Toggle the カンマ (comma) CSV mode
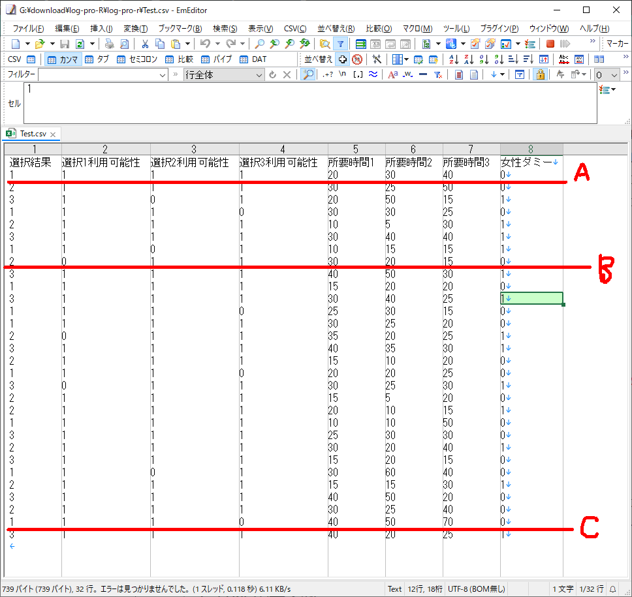 [63, 59]
